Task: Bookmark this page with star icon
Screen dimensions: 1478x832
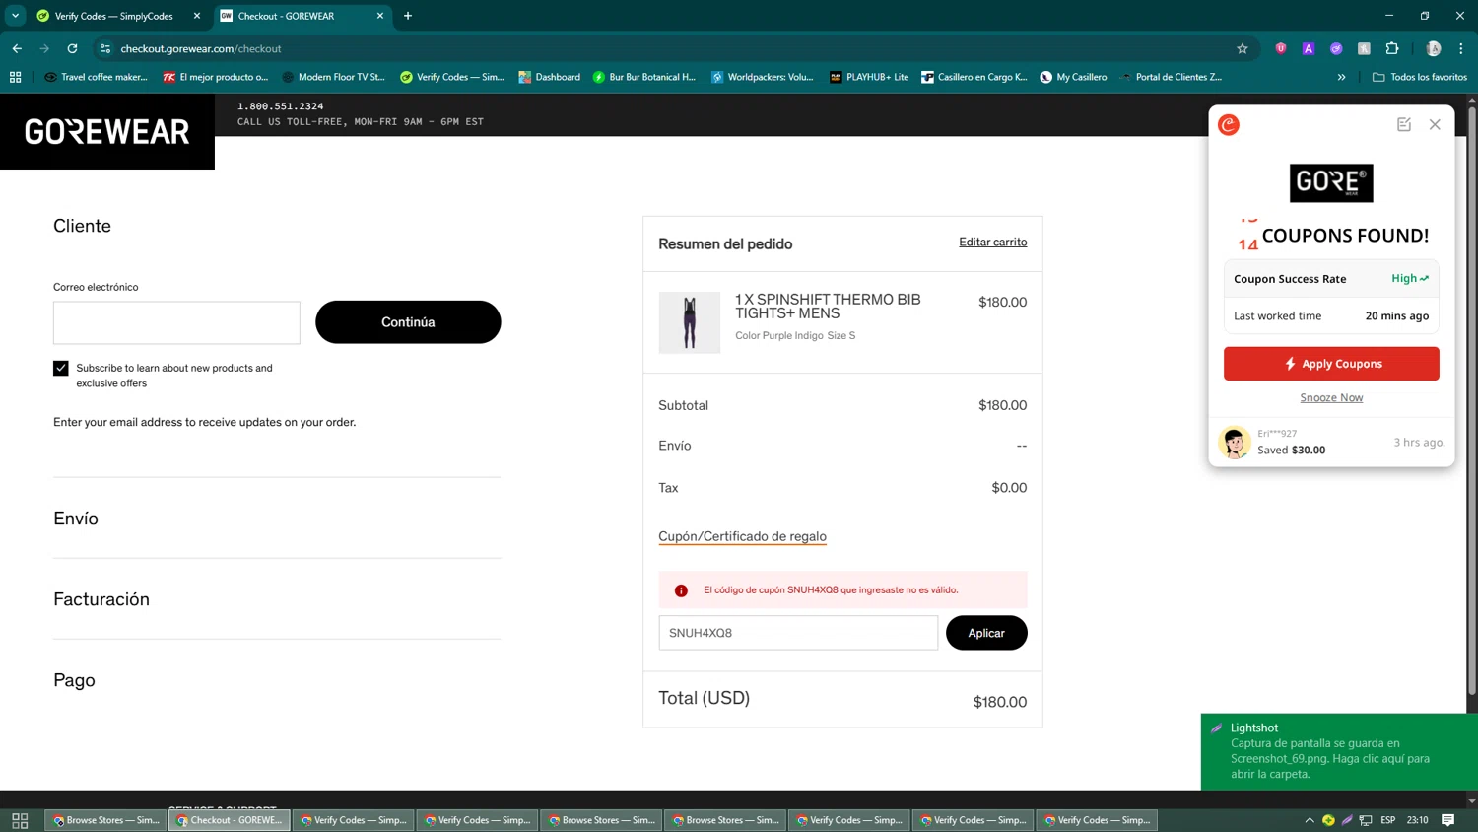Action: pyautogui.click(x=1243, y=48)
